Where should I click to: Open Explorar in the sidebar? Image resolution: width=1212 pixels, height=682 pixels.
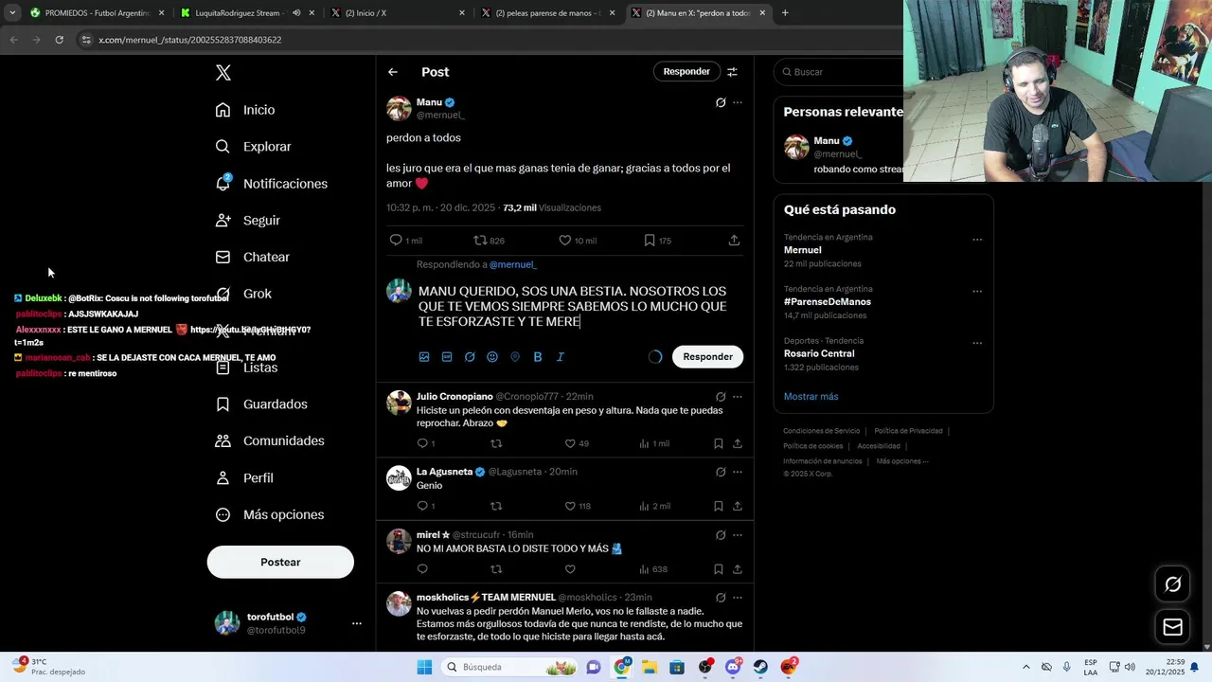pos(253,147)
